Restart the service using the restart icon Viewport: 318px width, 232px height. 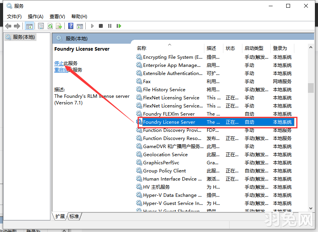119,26
